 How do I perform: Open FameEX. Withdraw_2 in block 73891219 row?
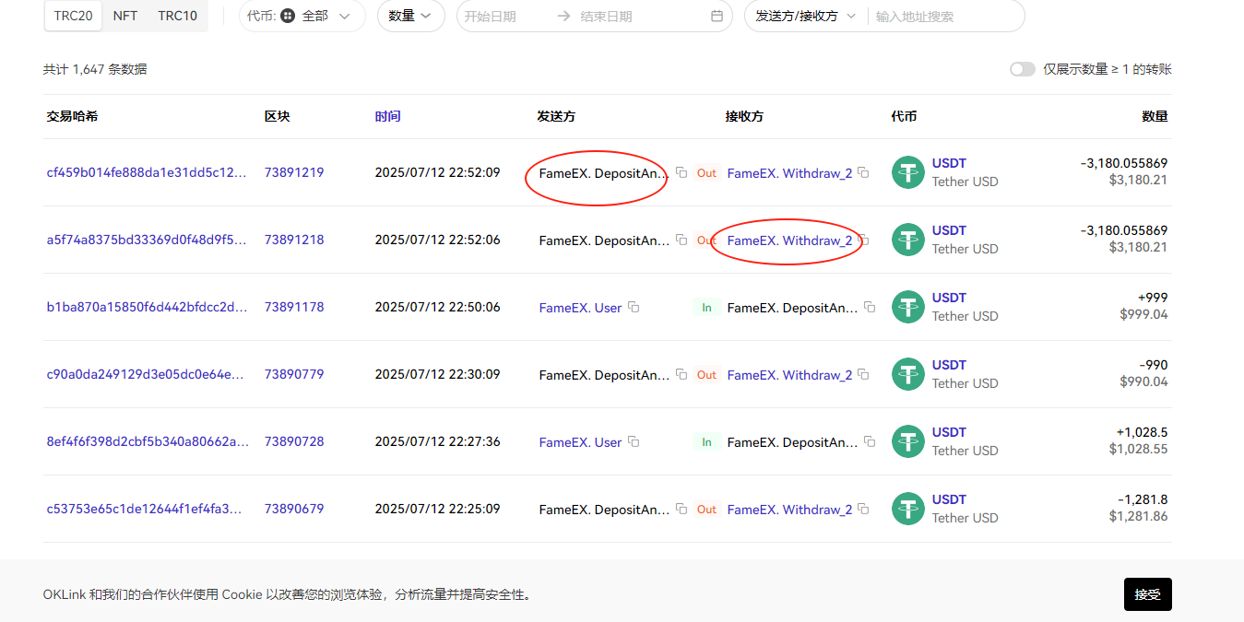[x=790, y=172]
